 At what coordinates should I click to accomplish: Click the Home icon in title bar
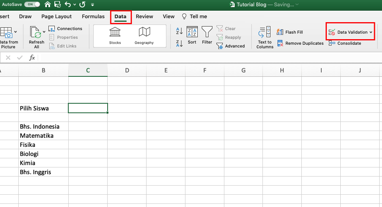(48, 4)
